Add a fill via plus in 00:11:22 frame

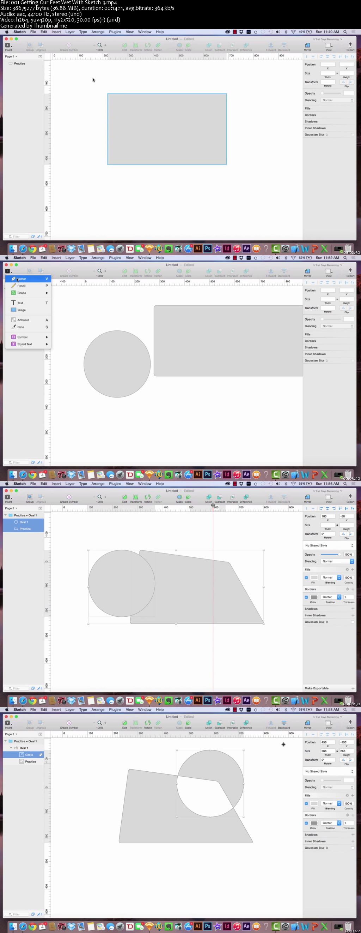(x=353, y=795)
